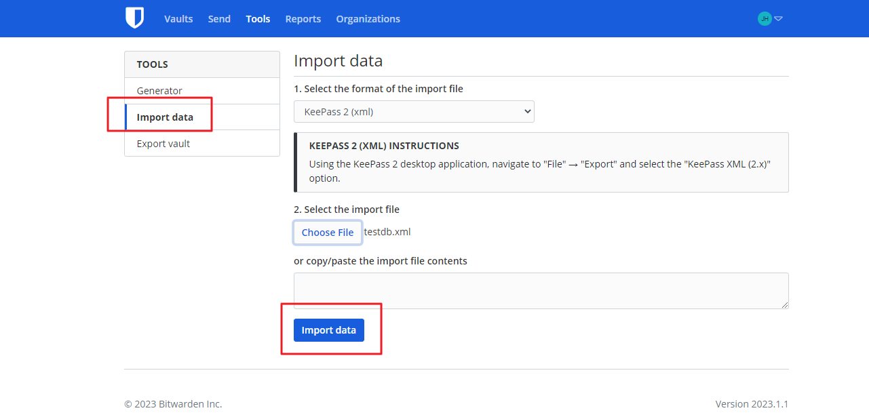Open the import file format dropdown

414,112
